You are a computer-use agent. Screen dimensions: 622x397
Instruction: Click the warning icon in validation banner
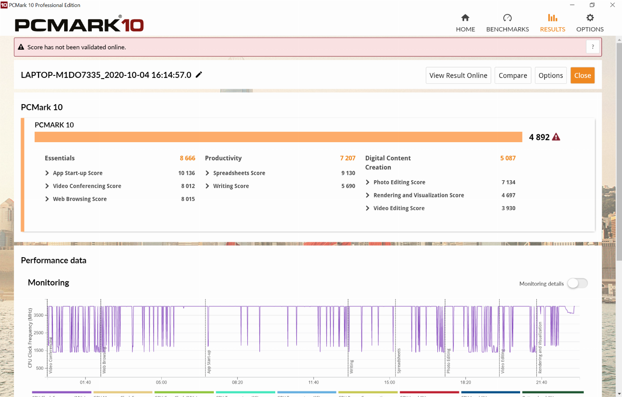point(21,47)
